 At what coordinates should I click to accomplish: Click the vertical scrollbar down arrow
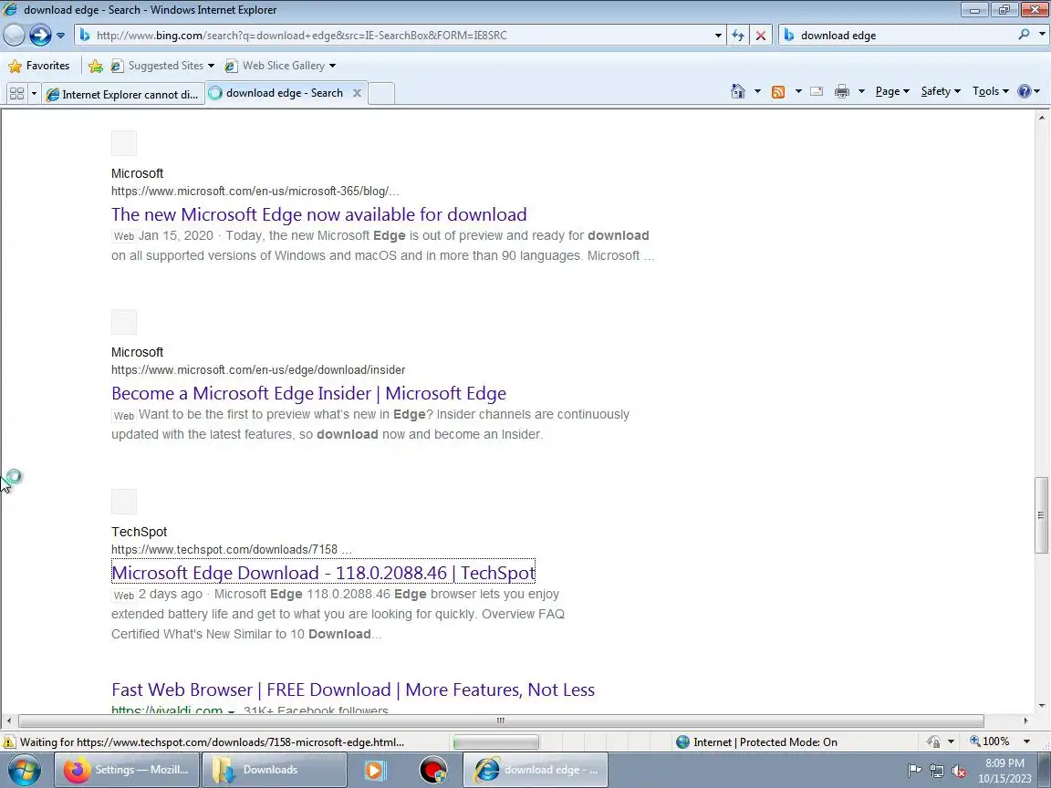(1041, 706)
